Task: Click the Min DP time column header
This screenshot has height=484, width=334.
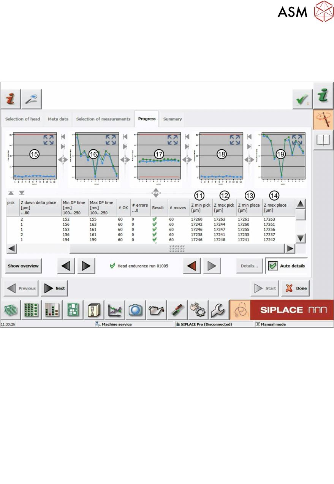Action: 74,207
